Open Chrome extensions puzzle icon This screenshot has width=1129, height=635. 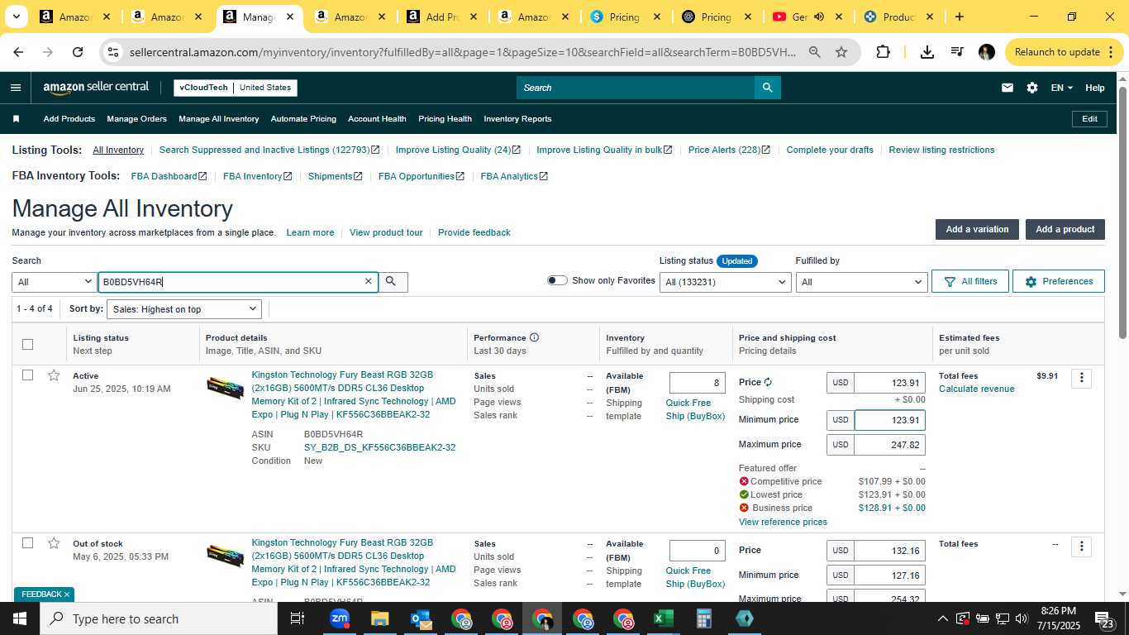coord(883,52)
